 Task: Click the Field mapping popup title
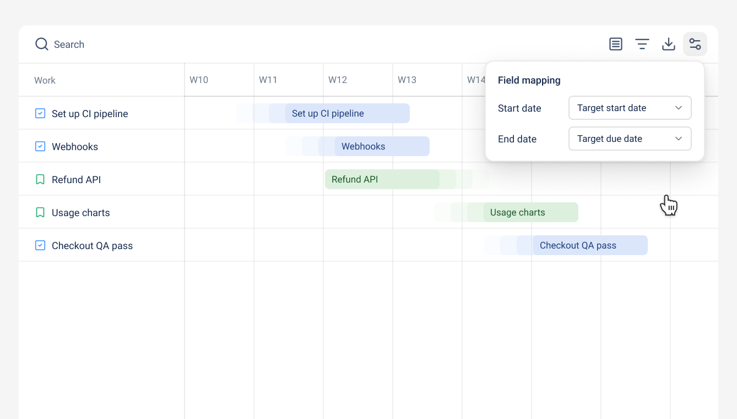pyautogui.click(x=529, y=80)
